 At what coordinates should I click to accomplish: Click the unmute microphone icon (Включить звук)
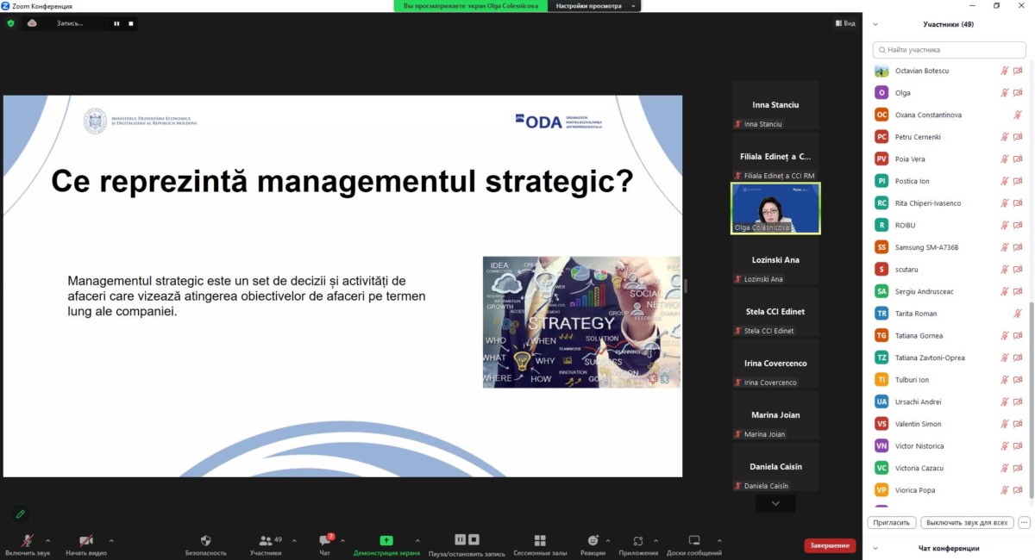[28, 540]
